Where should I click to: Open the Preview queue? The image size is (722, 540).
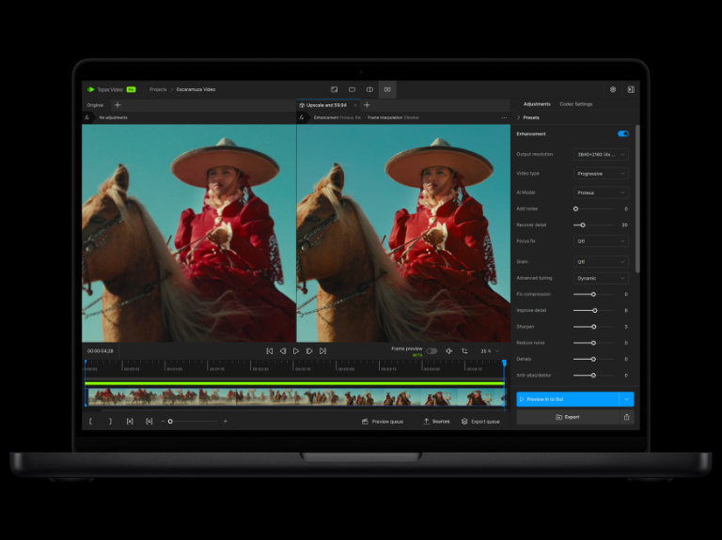(x=383, y=422)
